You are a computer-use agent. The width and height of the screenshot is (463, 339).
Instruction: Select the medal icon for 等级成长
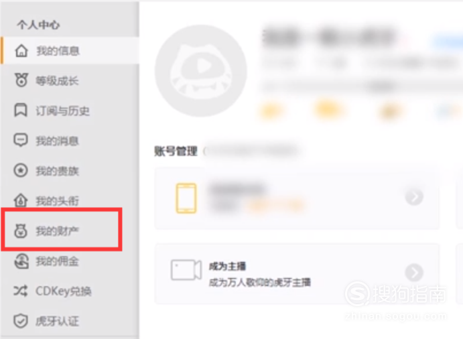21,80
